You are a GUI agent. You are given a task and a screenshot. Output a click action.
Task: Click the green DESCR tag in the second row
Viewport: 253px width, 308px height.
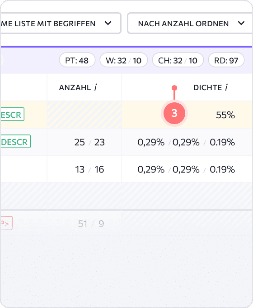pos(15,141)
